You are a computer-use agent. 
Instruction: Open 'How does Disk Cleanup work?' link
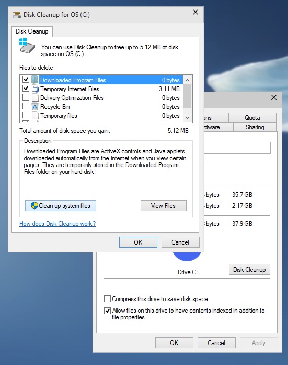tap(57, 224)
